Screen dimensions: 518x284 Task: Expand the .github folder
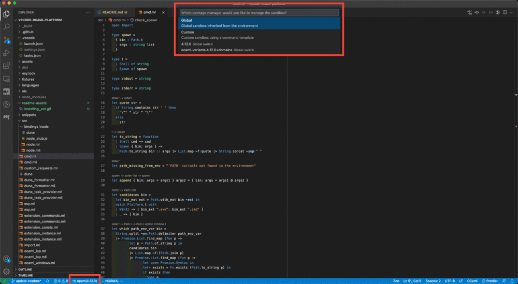point(53,32)
